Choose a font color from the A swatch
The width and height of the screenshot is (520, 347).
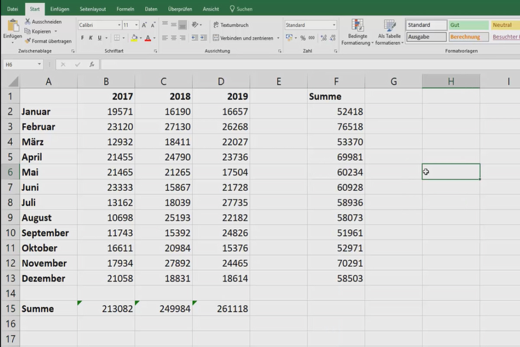[148, 38]
